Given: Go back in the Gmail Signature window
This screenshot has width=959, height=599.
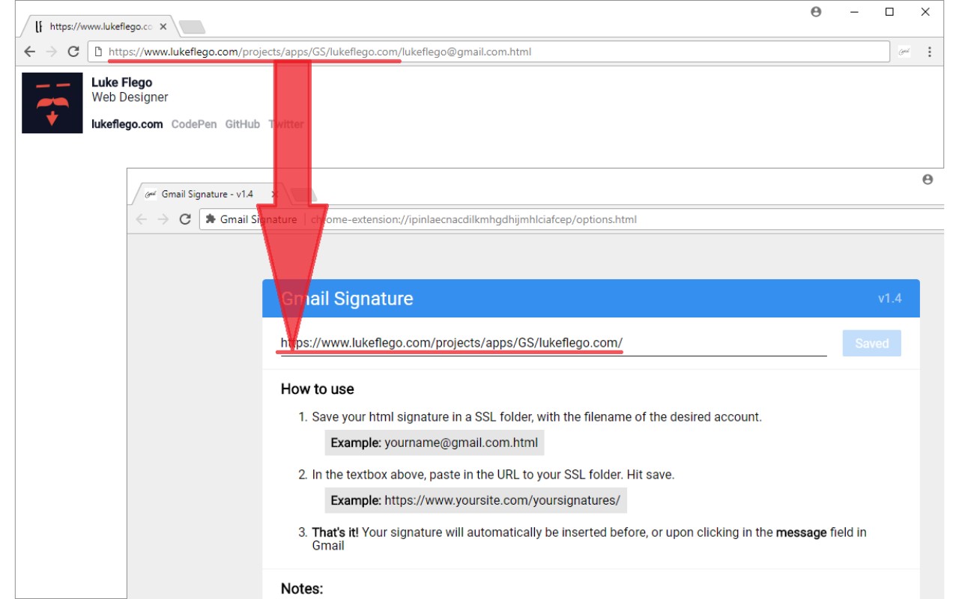Looking at the screenshot, I should point(142,219).
